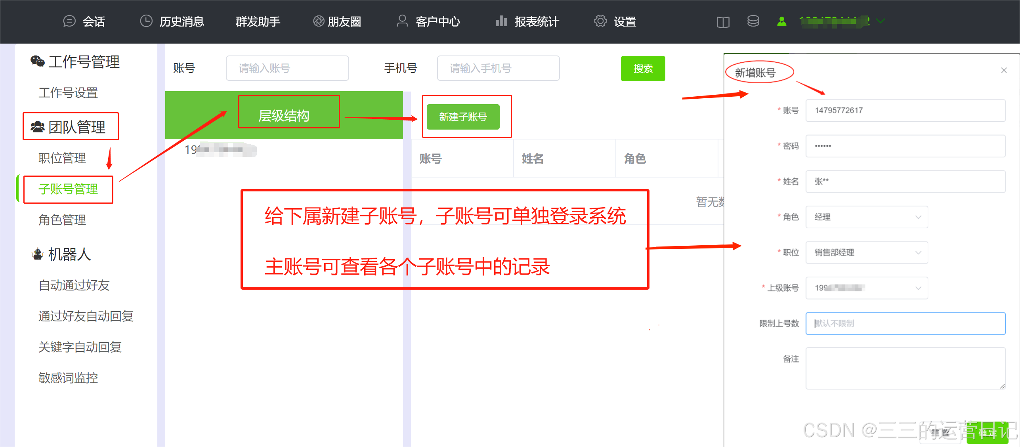
Task: Click the green 搜索 button
Action: pos(642,69)
